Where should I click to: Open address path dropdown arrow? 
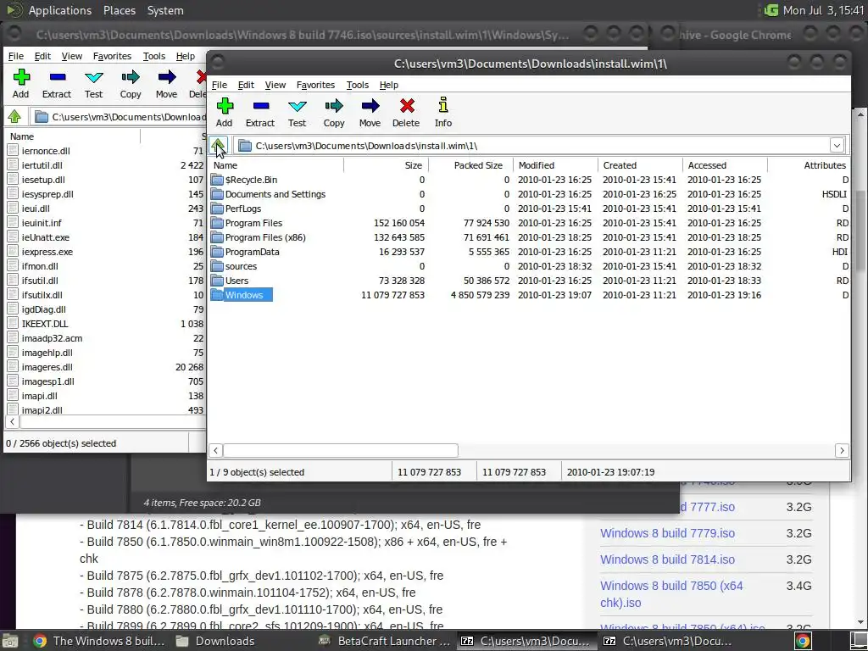click(837, 146)
